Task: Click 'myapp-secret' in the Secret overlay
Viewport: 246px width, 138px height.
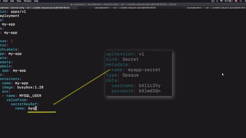Action: point(144,70)
